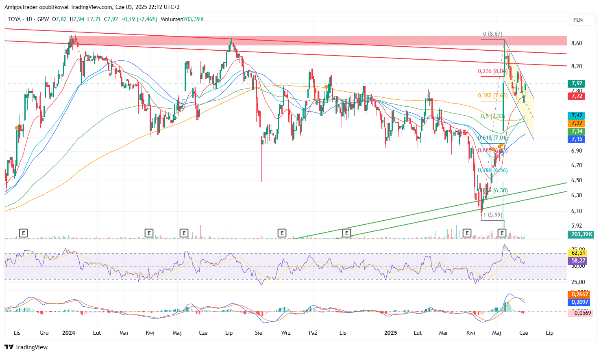Click the green 7,92 current price label
Image resolution: width=601 pixels, height=355 pixels.
tap(577, 84)
